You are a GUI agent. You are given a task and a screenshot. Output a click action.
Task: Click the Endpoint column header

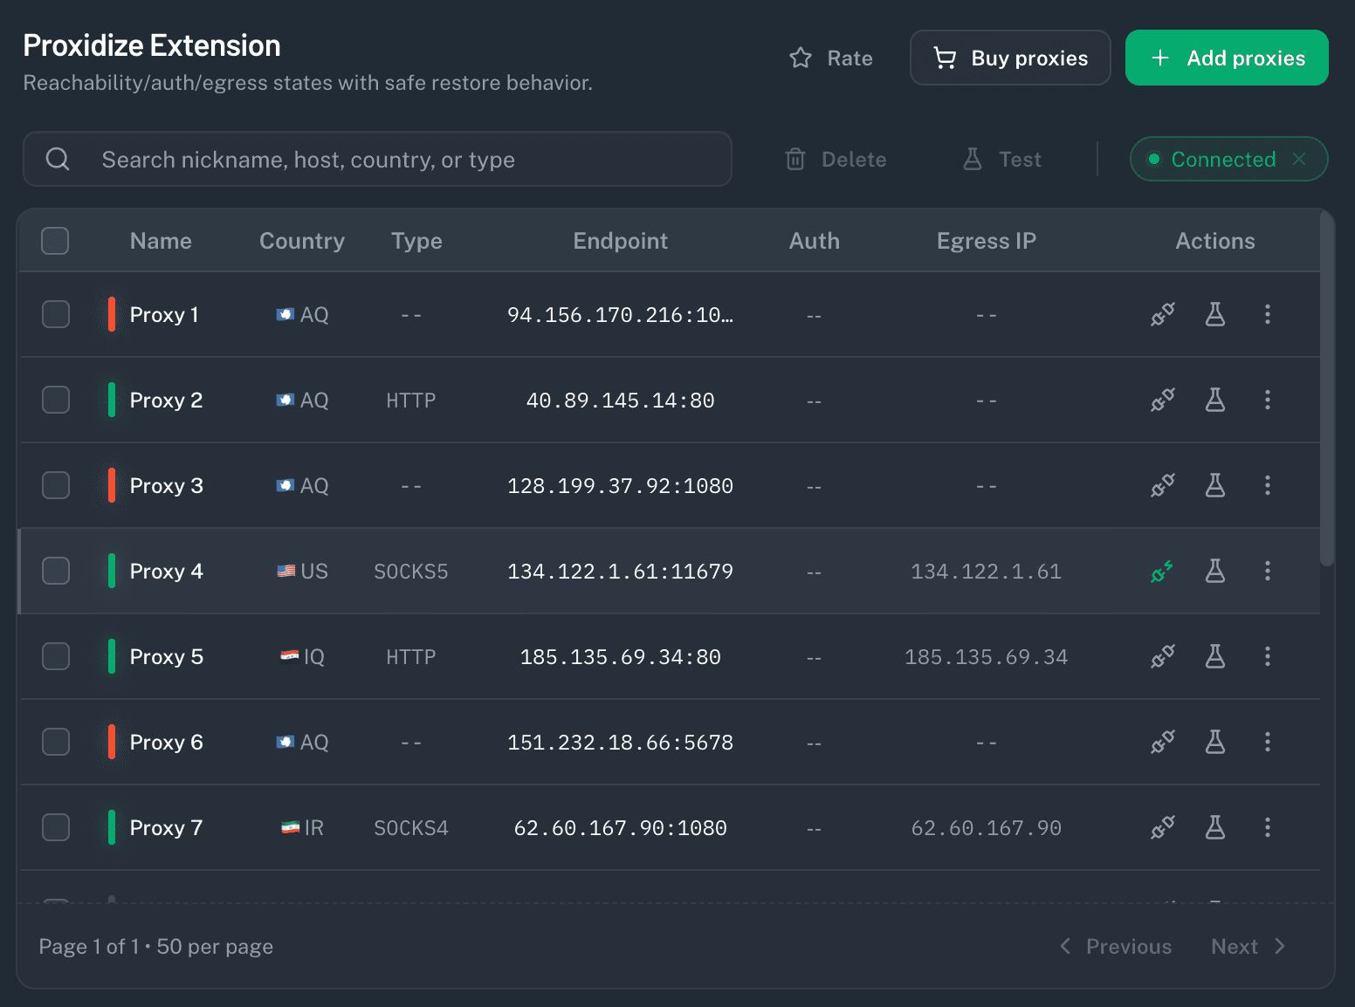pyautogui.click(x=620, y=241)
